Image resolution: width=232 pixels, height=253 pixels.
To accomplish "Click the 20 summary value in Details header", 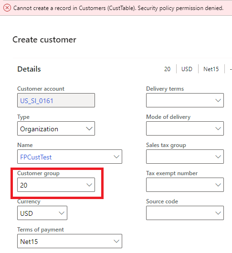I will click(167, 69).
